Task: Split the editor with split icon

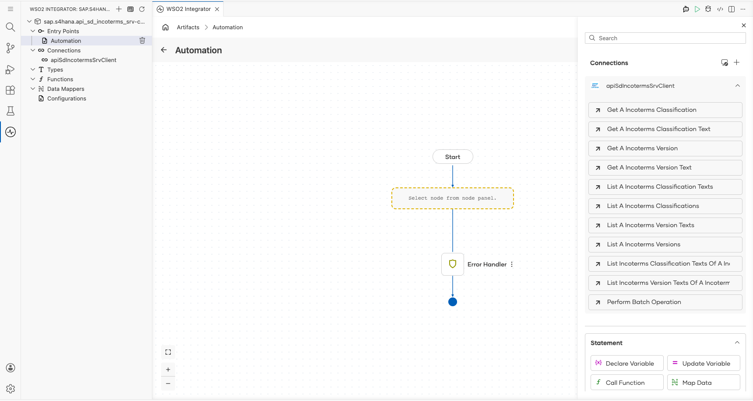Action: click(732, 9)
